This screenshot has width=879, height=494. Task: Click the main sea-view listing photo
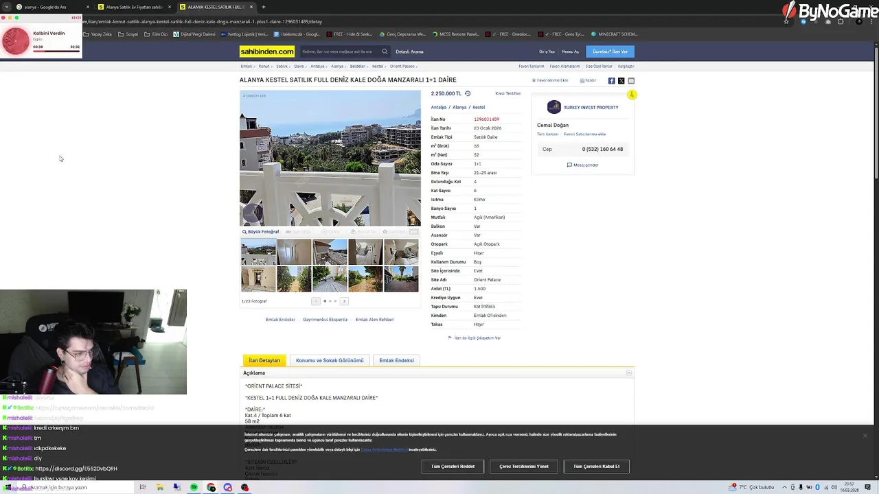(x=330, y=158)
